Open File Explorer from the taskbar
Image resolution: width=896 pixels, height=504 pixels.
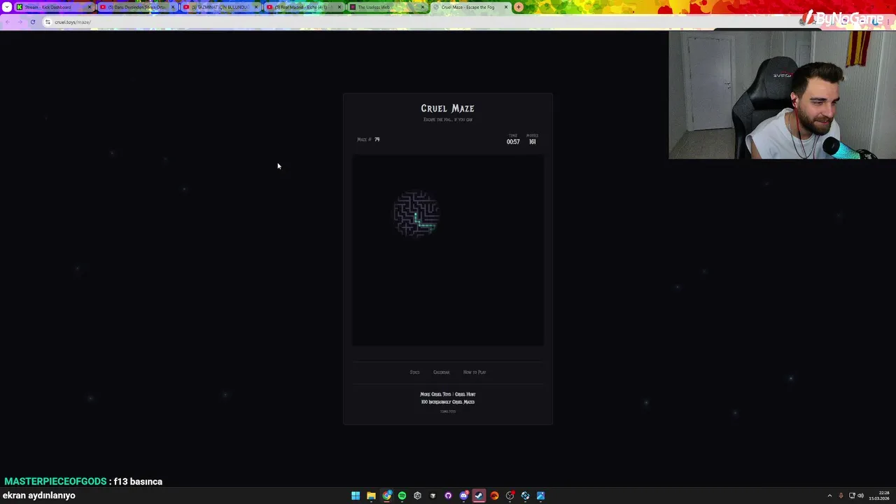[371, 496]
